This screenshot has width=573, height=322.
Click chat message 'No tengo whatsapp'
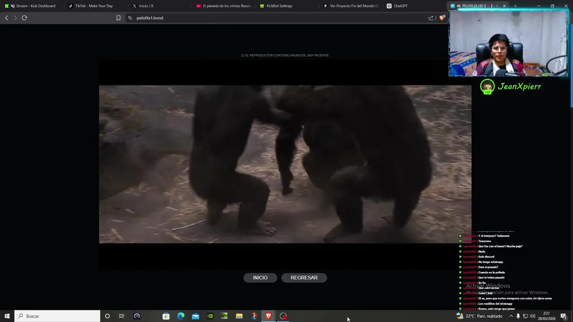coord(491,262)
